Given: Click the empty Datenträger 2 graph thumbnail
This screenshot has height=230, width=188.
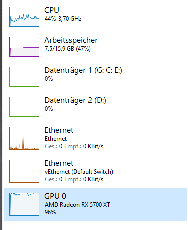Looking at the screenshot, I should 24,107.
